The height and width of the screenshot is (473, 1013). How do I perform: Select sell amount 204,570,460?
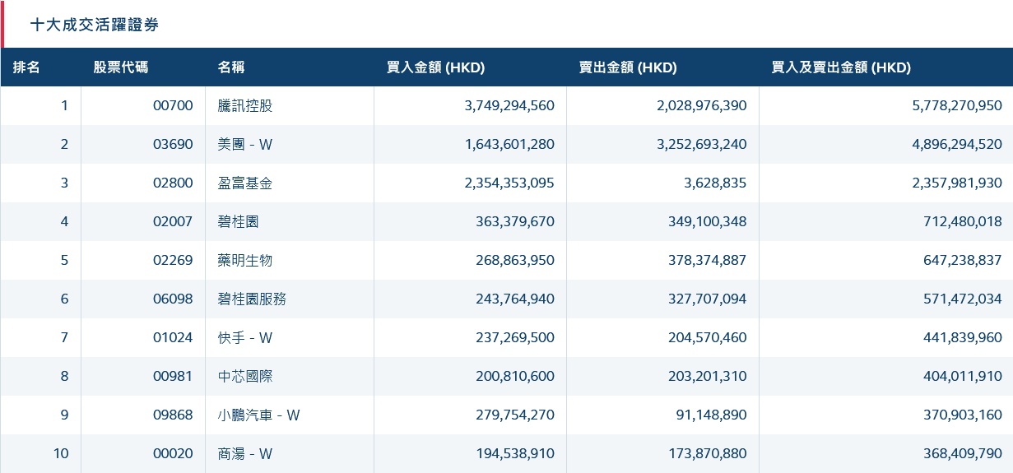[x=708, y=337]
